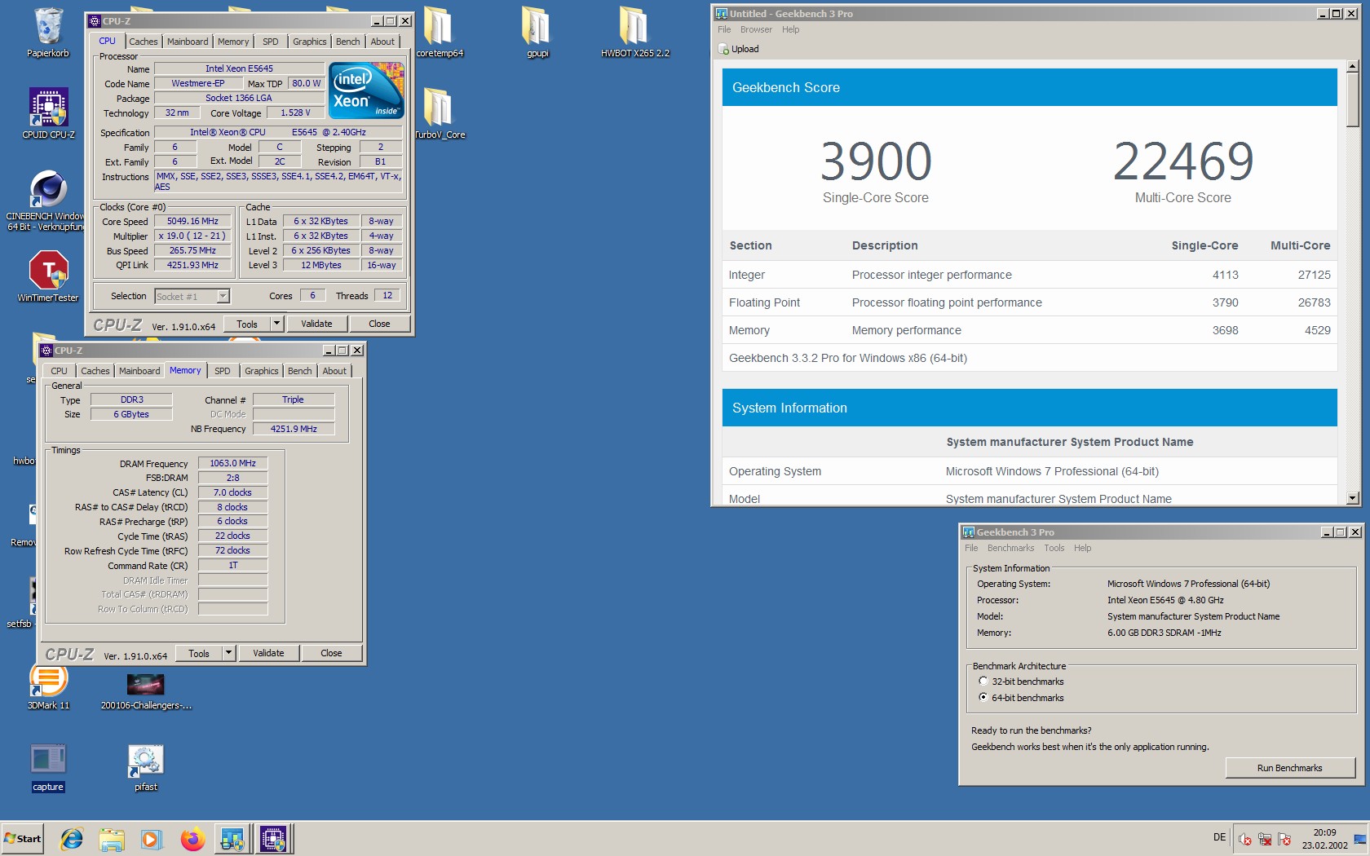Click Tools button in top CPU-Z window
The width and height of the screenshot is (1370, 856).
[247, 324]
